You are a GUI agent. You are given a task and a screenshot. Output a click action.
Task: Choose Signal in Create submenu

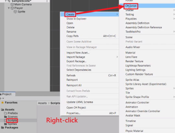(129, 126)
